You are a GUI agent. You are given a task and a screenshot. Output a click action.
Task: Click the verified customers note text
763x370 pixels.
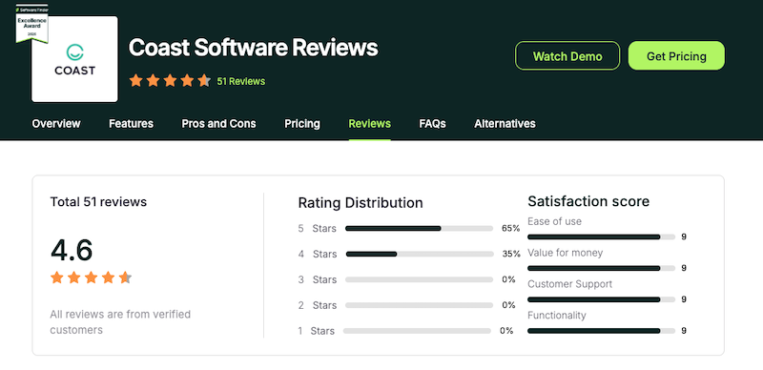tap(120, 321)
